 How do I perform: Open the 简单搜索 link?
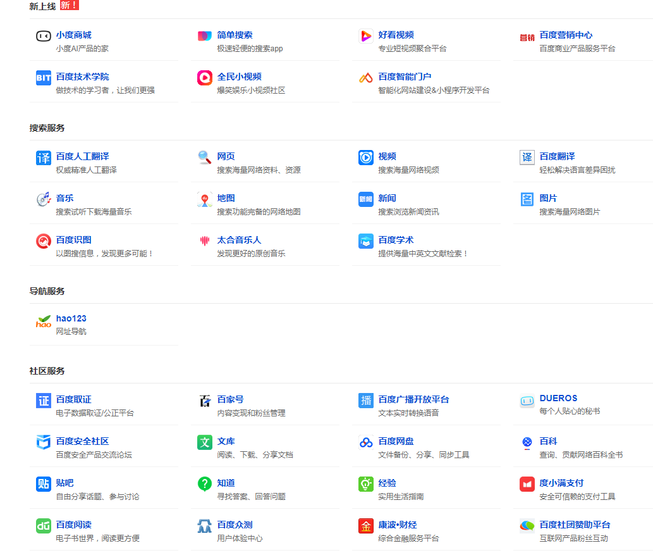coord(235,35)
